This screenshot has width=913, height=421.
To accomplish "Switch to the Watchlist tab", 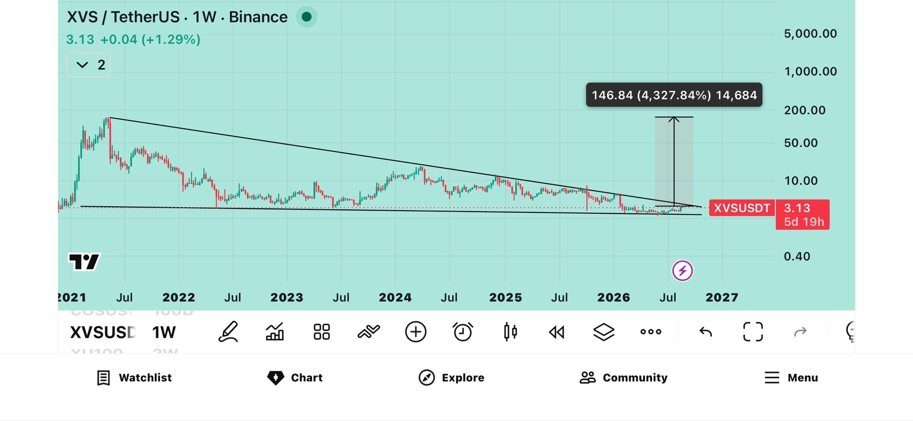I will 134,378.
